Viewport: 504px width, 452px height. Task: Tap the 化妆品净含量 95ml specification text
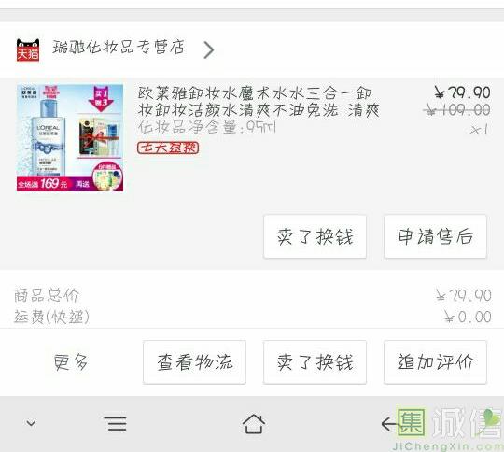[x=207, y=127]
